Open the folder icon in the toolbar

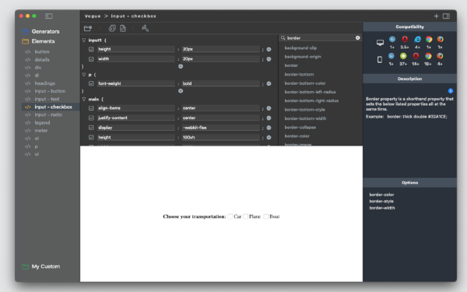pyautogui.click(x=88, y=28)
